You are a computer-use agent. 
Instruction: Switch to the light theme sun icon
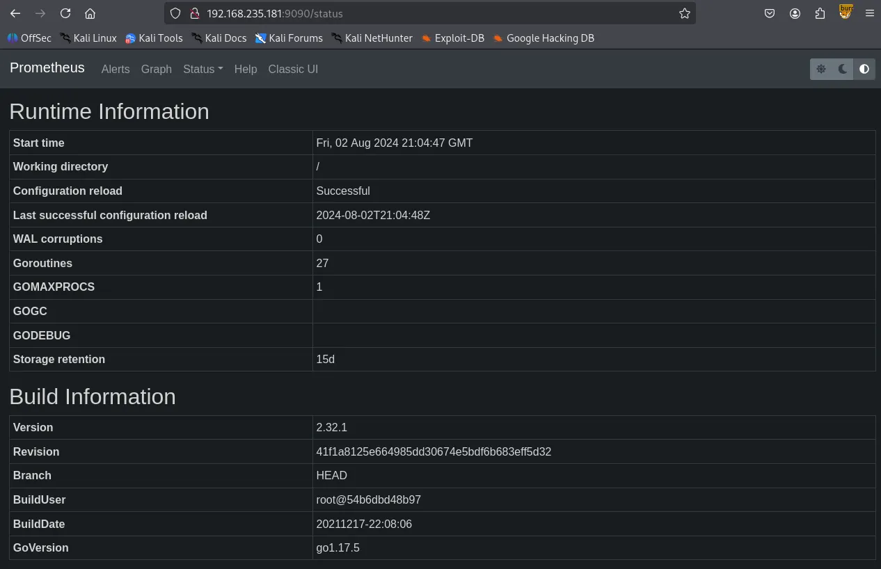[821, 69]
